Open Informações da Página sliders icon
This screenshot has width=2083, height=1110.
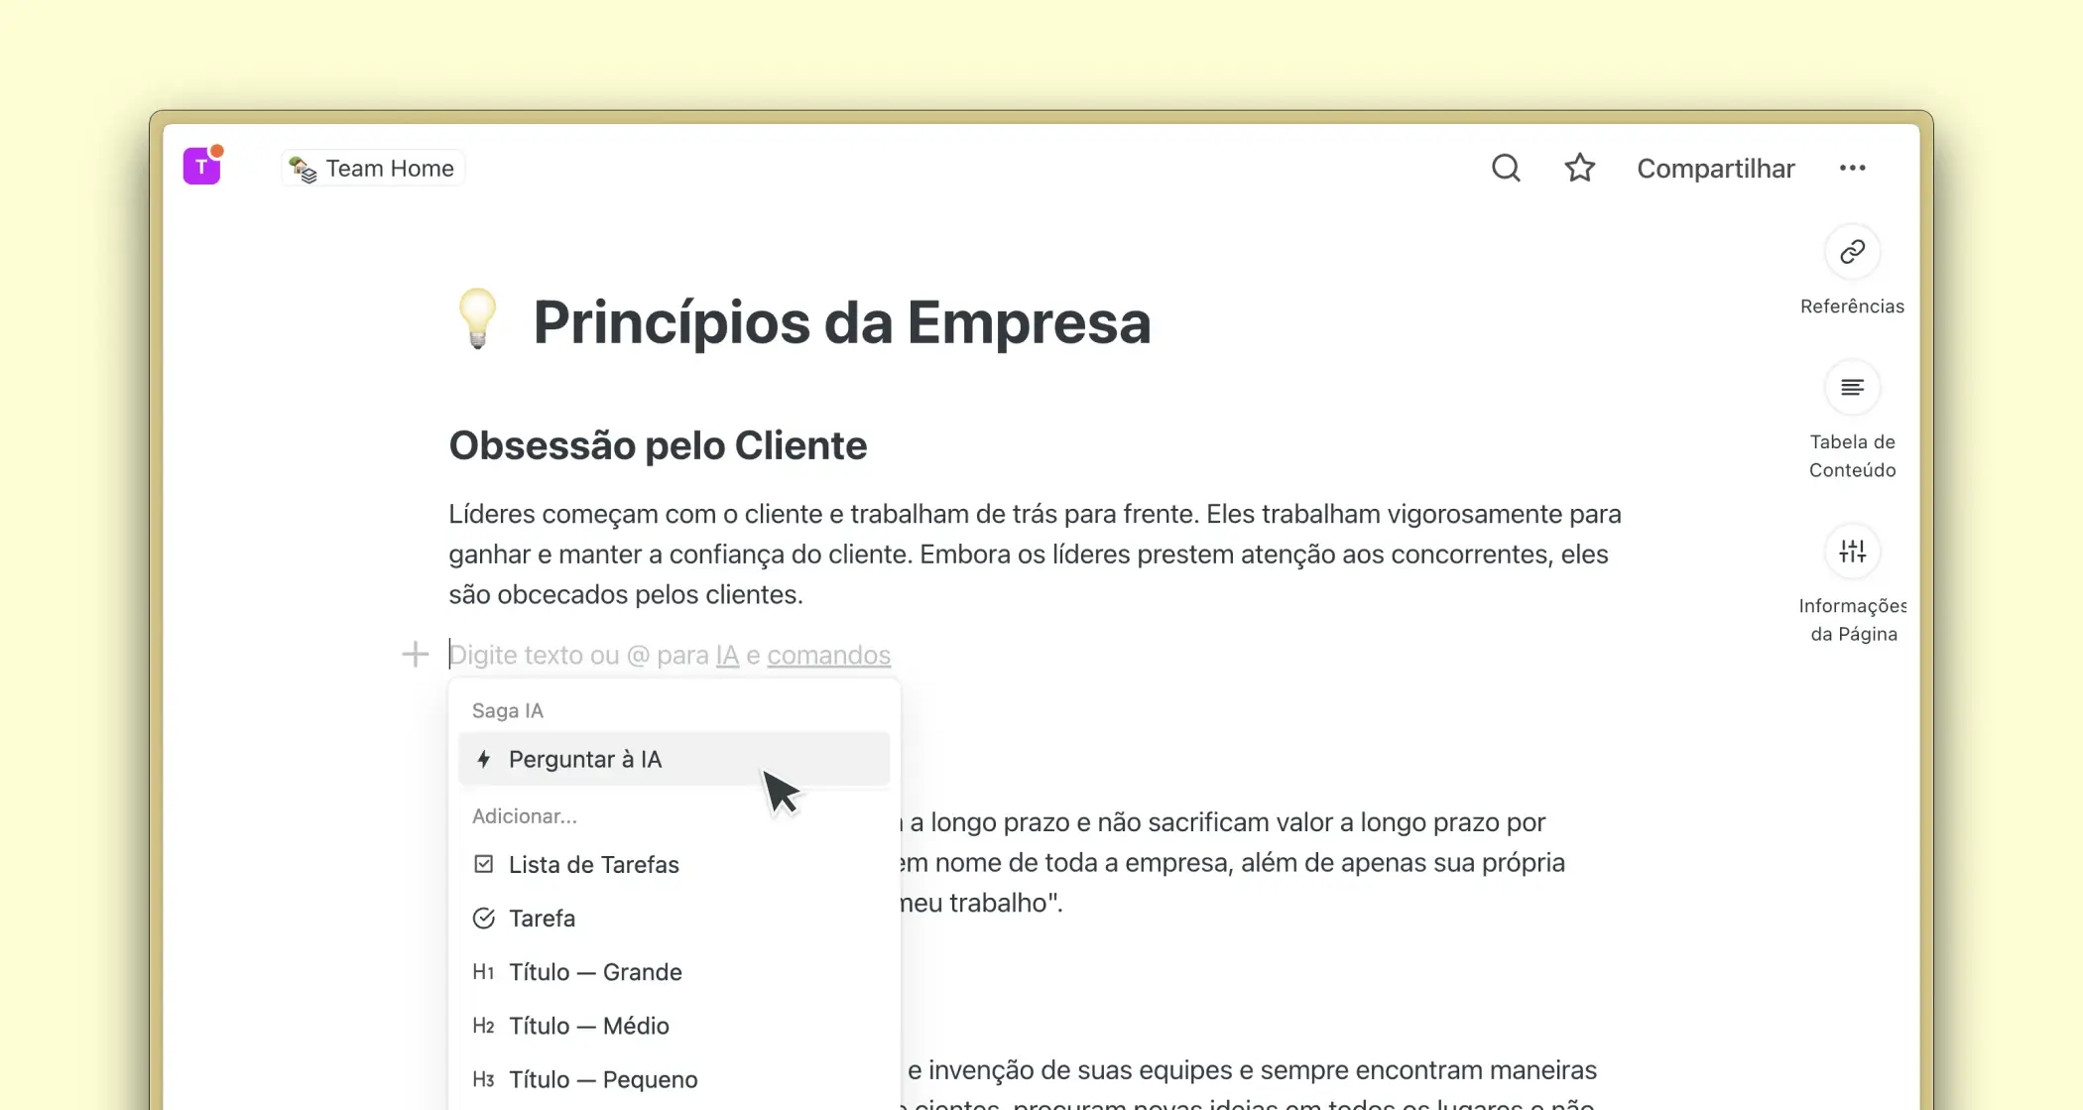point(1852,552)
